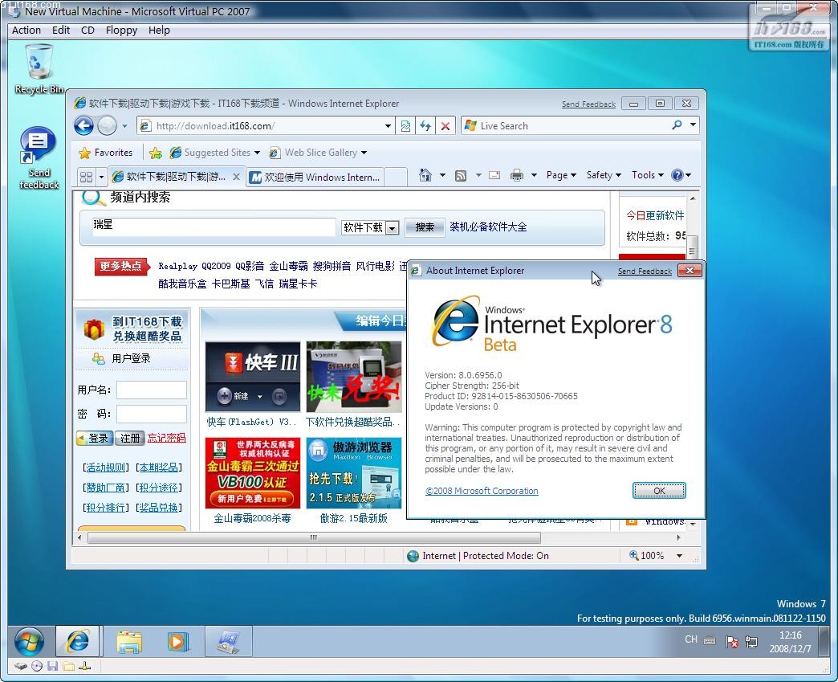Focus the channel search box containing 瑞星

[214, 227]
